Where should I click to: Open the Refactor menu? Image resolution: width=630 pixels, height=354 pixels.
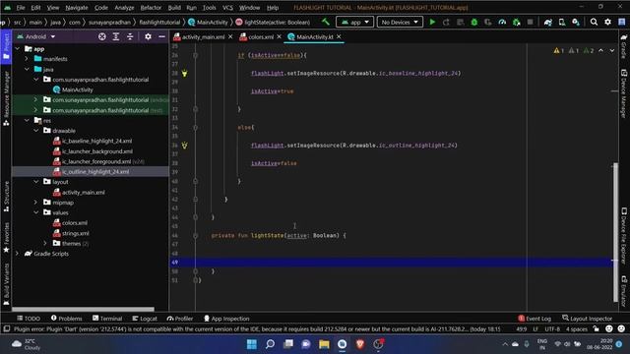tap(151, 8)
